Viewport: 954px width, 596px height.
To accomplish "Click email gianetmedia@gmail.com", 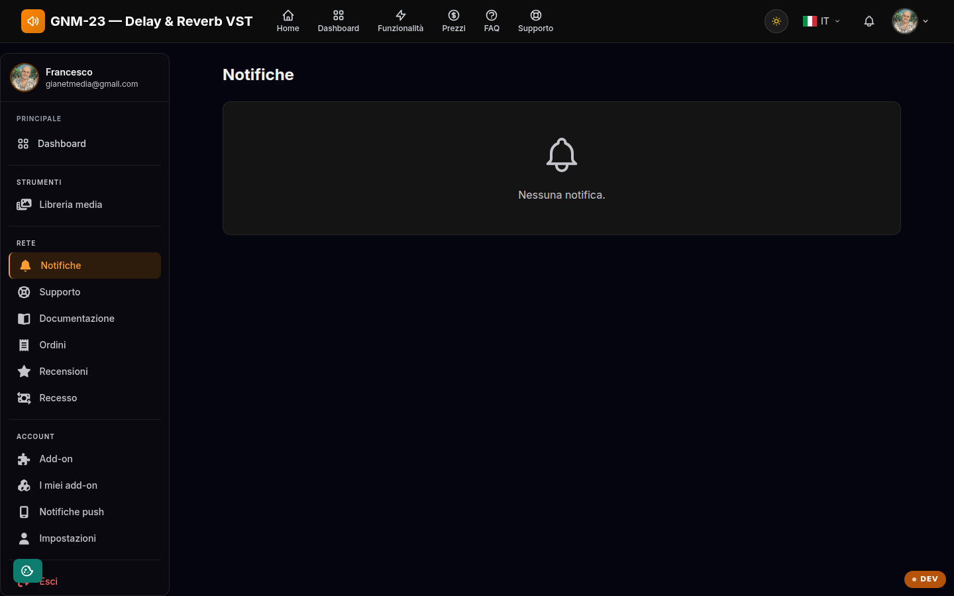I will [92, 84].
